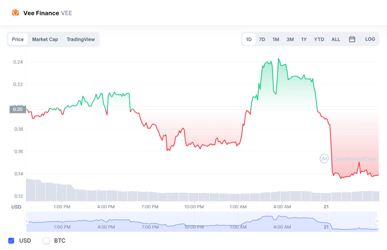The width and height of the screenshot is (387, 250).
Task: Click the right handle of the range slider
Action: (x=376, y=221)
